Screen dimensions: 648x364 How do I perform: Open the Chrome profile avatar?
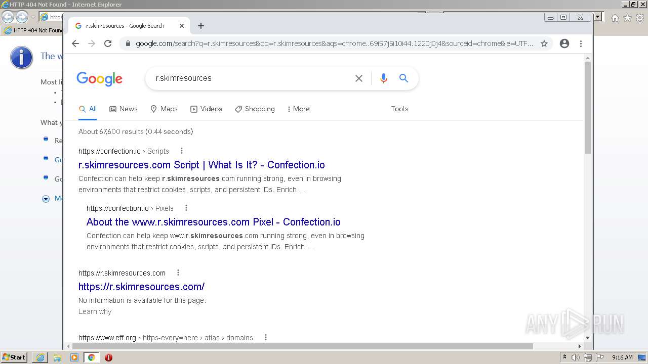point(564,43)
